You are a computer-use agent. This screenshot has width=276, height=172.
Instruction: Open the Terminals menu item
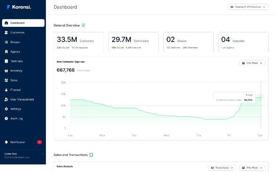(23, 61)
